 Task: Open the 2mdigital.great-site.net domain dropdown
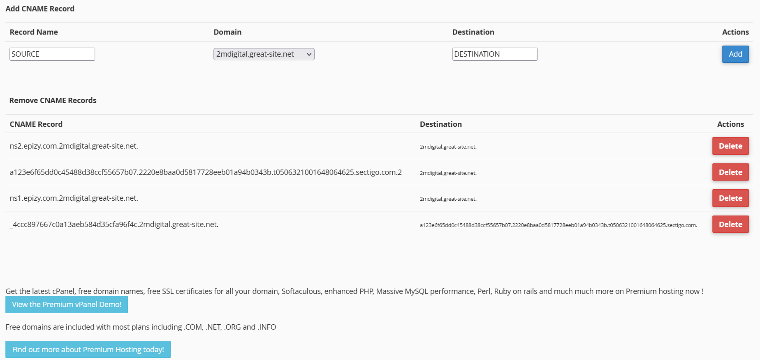[264, 54]
